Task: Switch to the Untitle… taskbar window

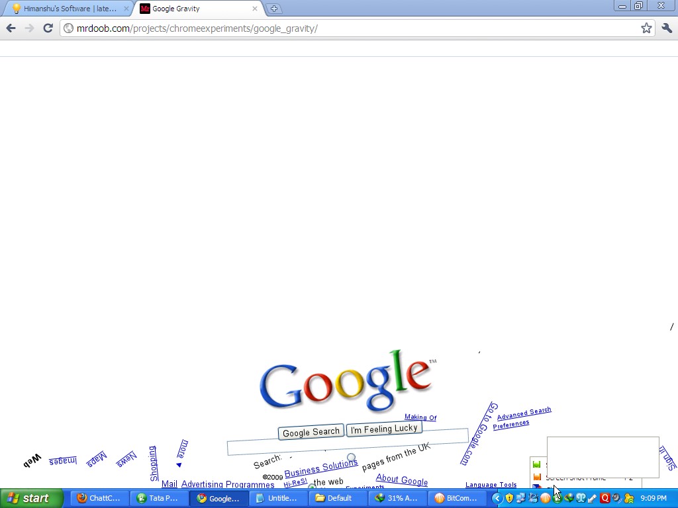Action: coord(277,498)
